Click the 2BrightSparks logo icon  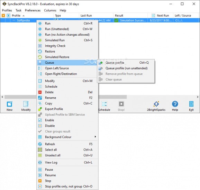click(156, 104)
